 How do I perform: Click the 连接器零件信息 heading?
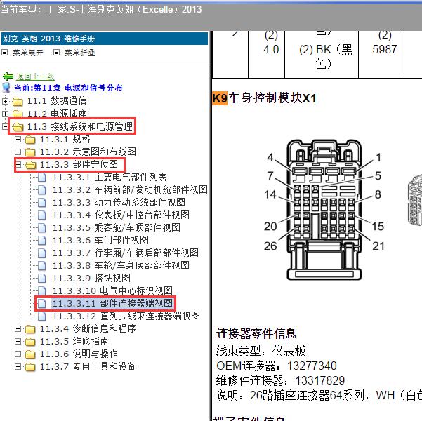point(256,334)
